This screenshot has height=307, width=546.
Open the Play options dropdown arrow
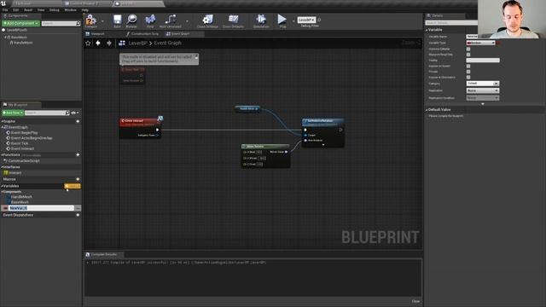(293, 21)
